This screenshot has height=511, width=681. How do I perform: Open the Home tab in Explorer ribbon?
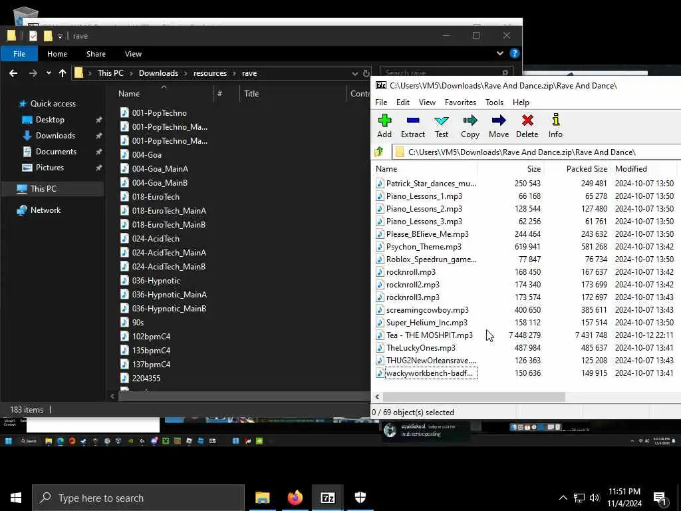click(x=57, y=54)
